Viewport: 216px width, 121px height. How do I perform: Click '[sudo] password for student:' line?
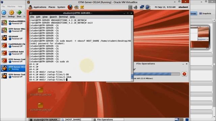(47, 43)
